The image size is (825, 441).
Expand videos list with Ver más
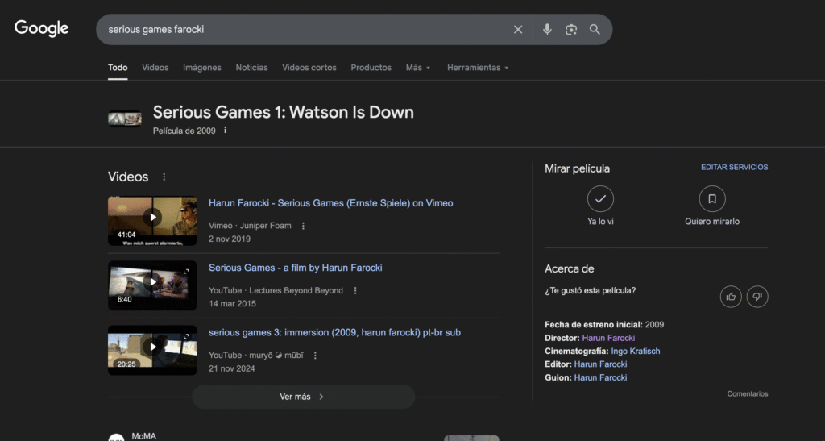pyautogui.click(x=303, y=397)
